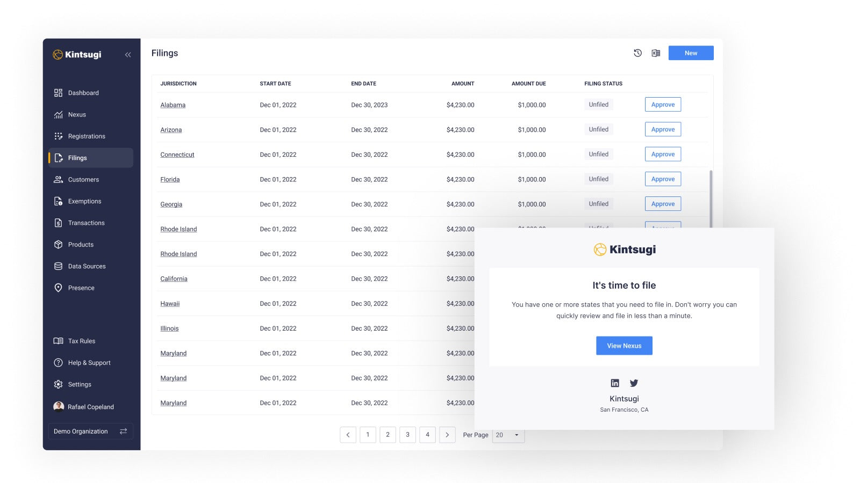Switch organizations using Demo Organization switcher
The width and height of the screenshot is (860, 483).
(123, 431)
